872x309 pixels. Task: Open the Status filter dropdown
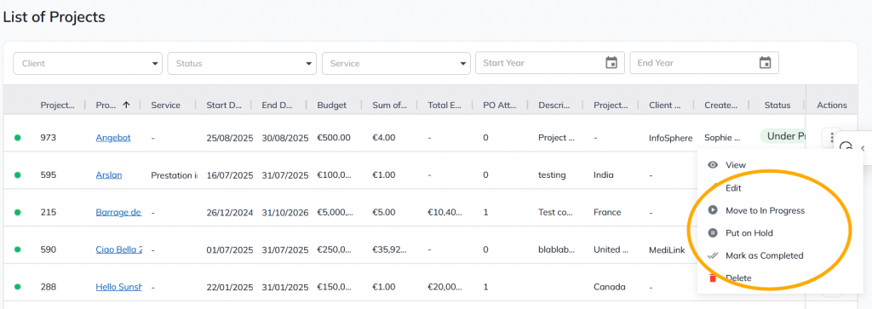pyautogui.click(x=242, y=63)
